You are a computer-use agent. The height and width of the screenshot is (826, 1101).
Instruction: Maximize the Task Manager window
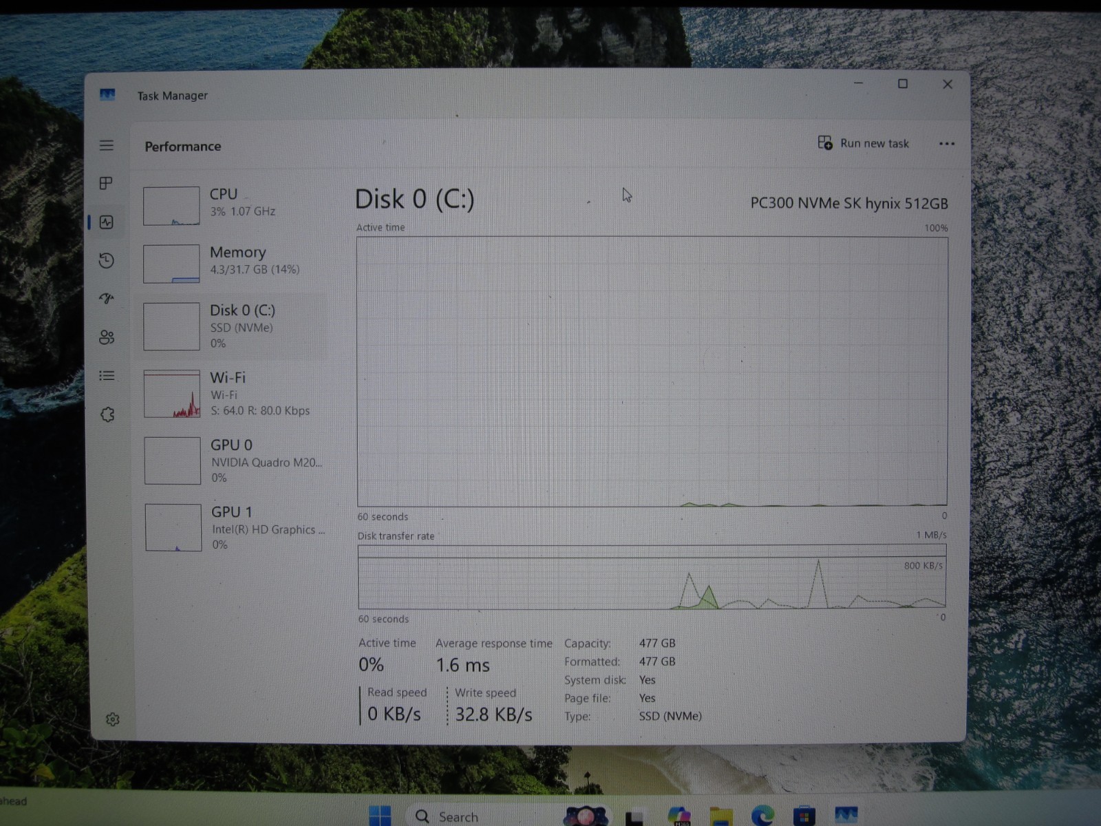[903, 84]
